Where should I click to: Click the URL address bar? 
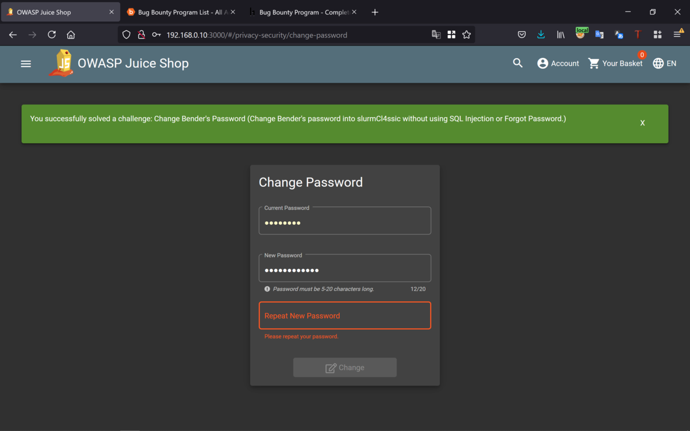coord(296,35)
